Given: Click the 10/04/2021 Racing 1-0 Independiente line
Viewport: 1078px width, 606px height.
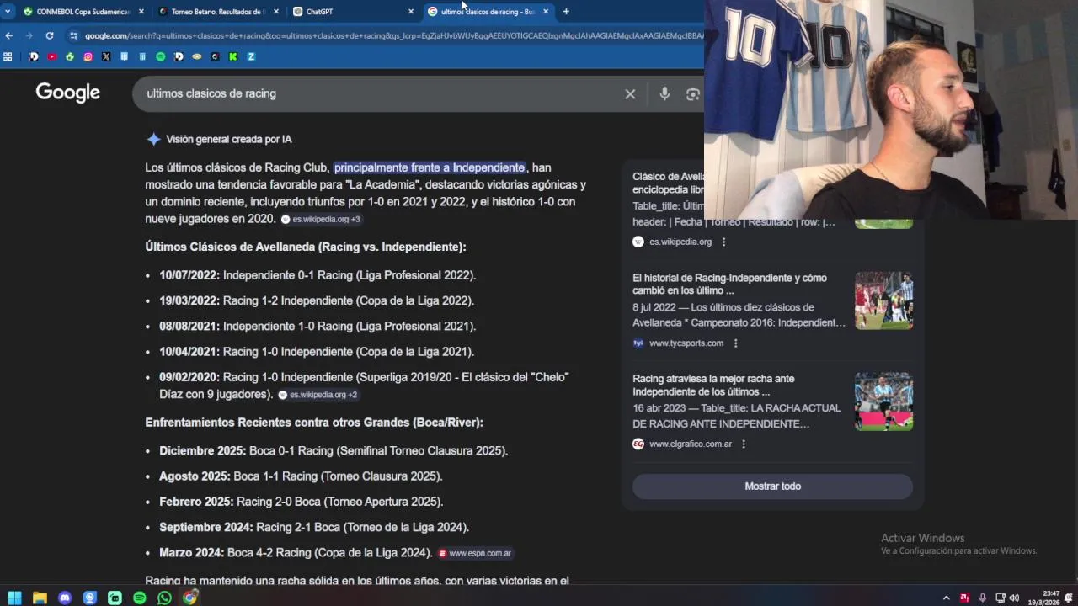Looking at the screenshot, I should pos(317,351).
